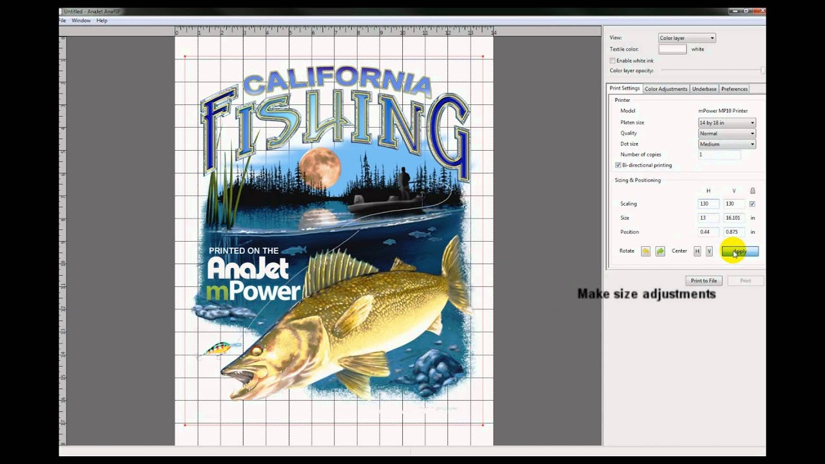Screen dimensions: 825x464
Task: Pick the Textile color swatch
Action: [672, 49]
